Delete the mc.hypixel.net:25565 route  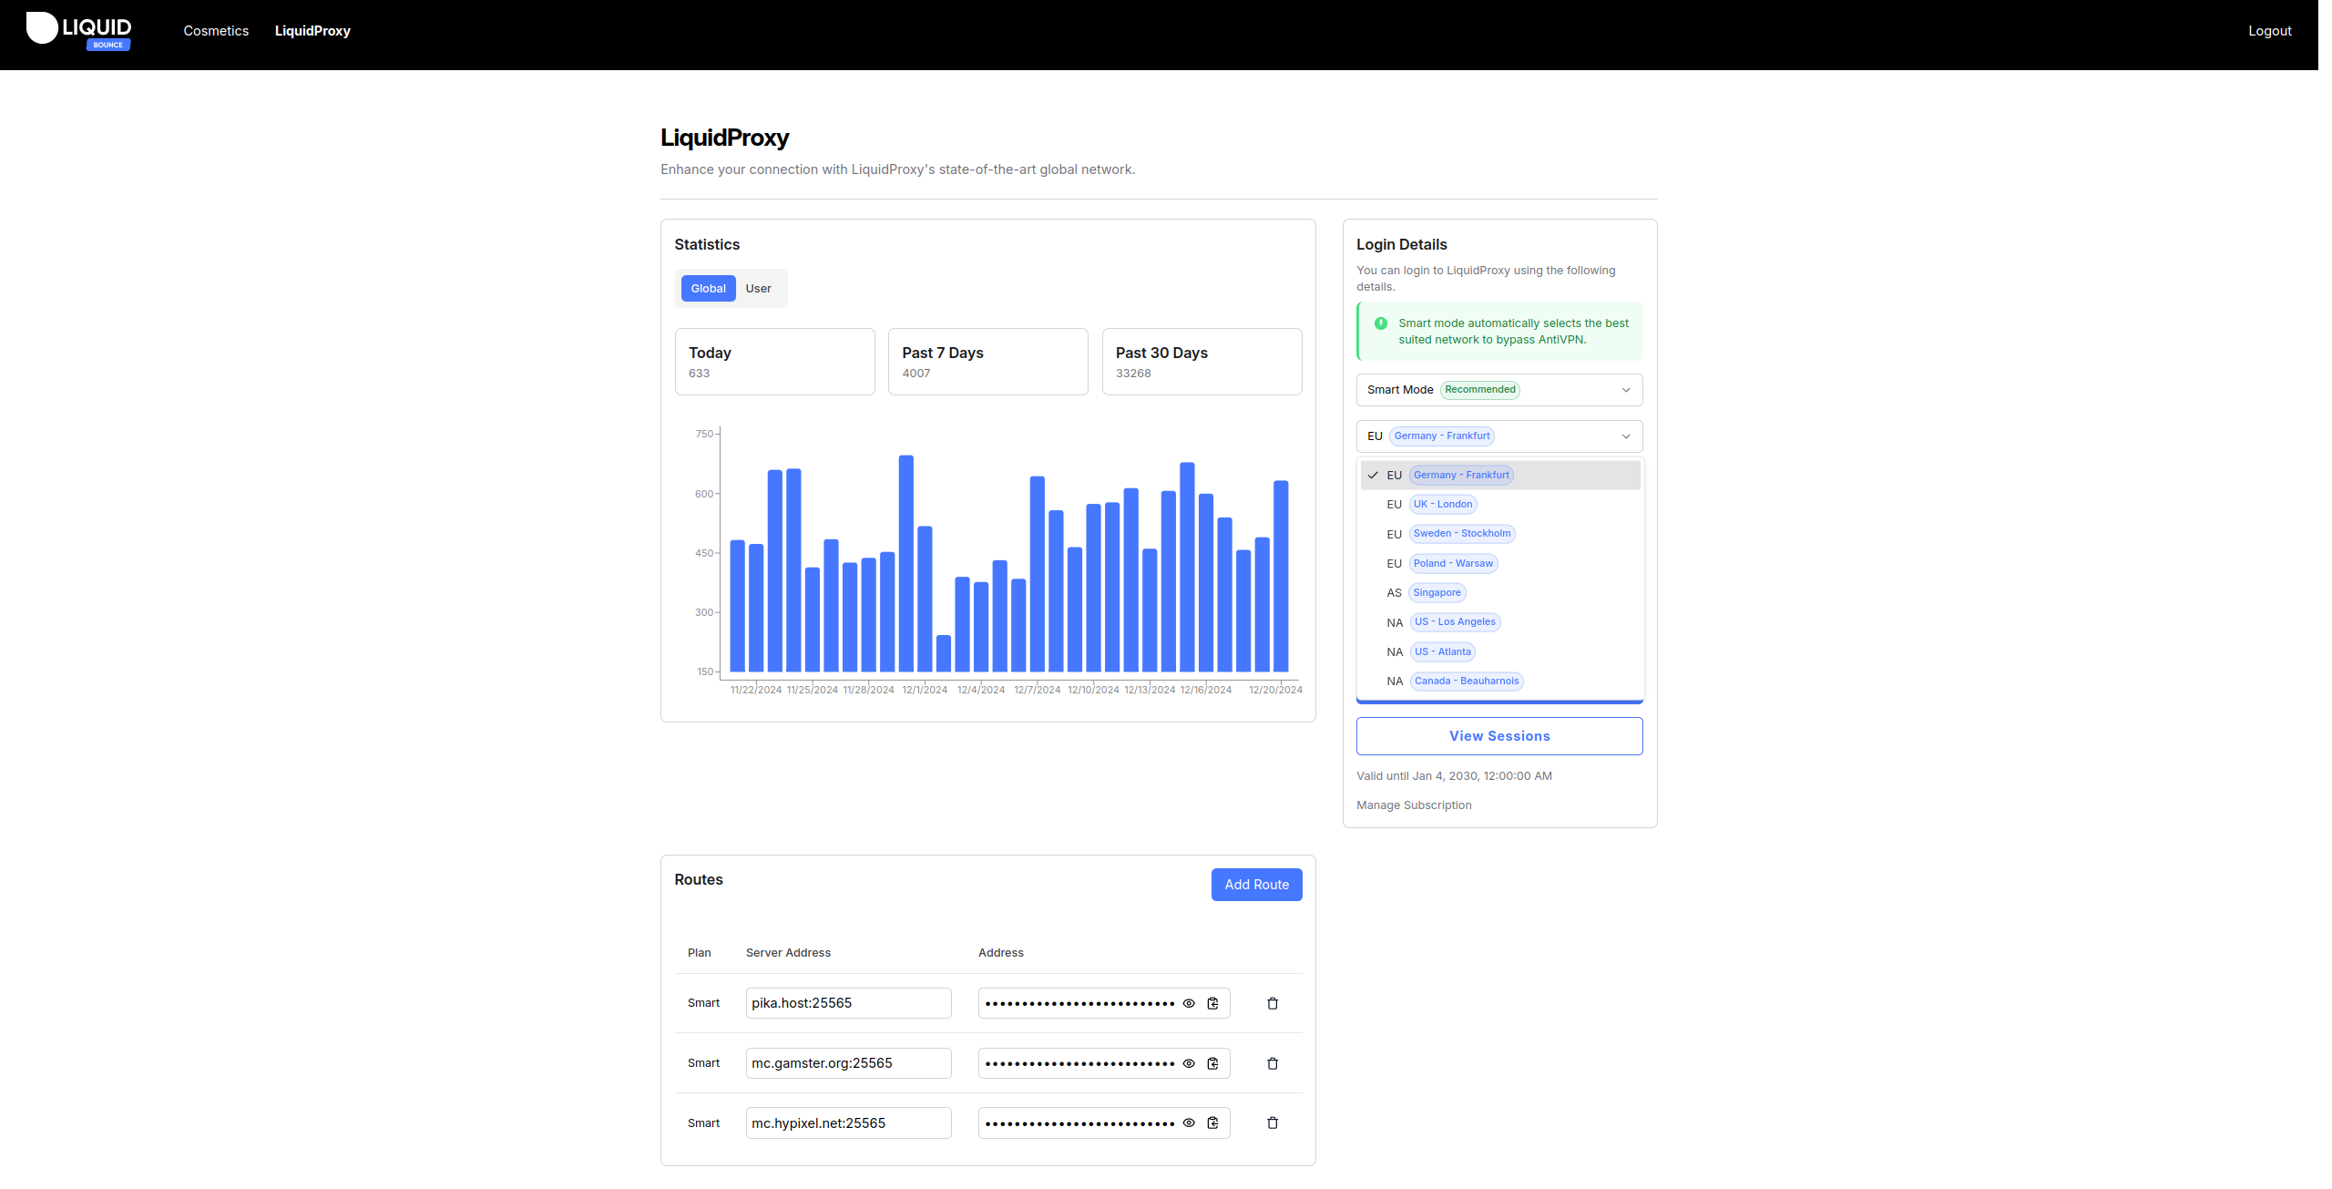click(1273, 1122)
